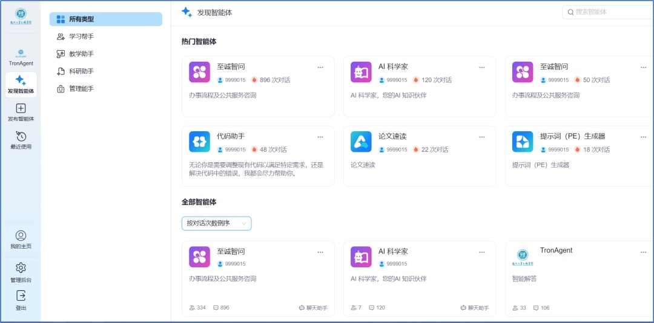Click the 论文速读 agent icon

tap(361, 142)
